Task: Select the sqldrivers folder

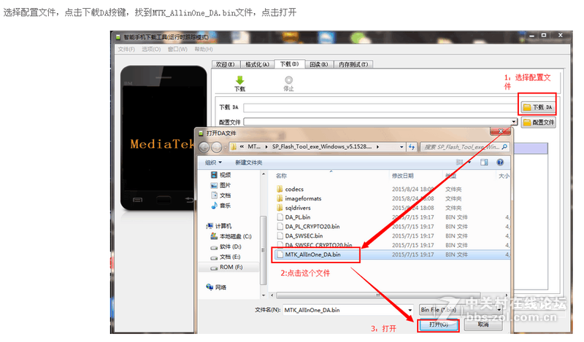Action: (294, 208)
